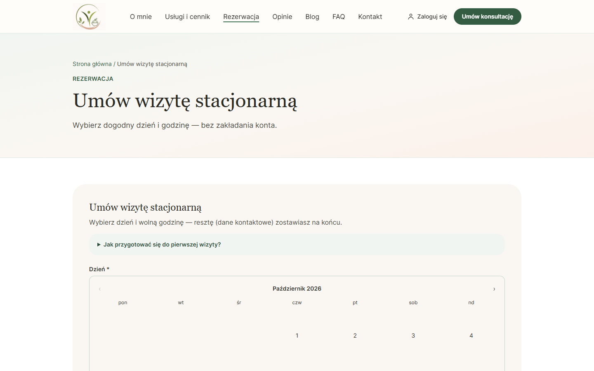Go to previous month in calendar
This screenshot has height=371, width=594.
point(100,289)
